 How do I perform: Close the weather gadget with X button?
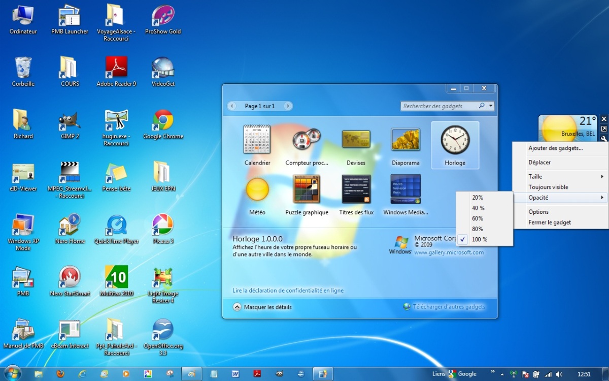click(x=604, y=118)
